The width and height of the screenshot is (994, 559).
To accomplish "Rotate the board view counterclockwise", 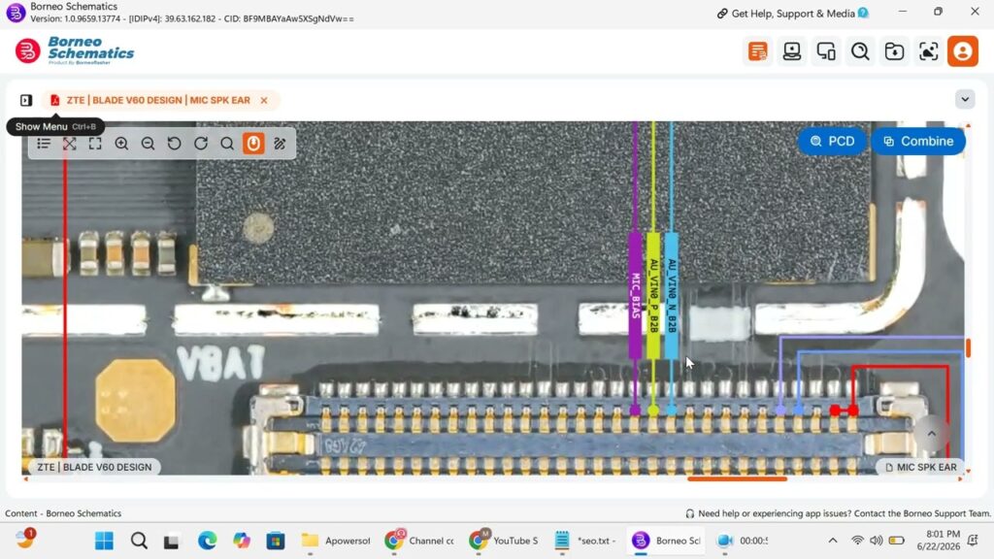I will [x=175, y=144].
